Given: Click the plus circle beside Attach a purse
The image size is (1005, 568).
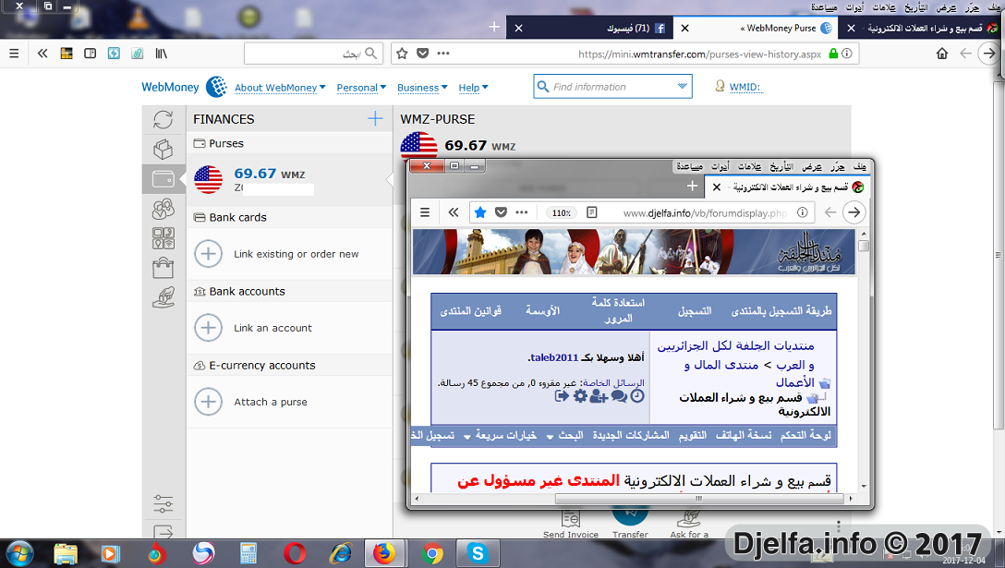Looking at the screenshot, I should click(x=209, y=402).
